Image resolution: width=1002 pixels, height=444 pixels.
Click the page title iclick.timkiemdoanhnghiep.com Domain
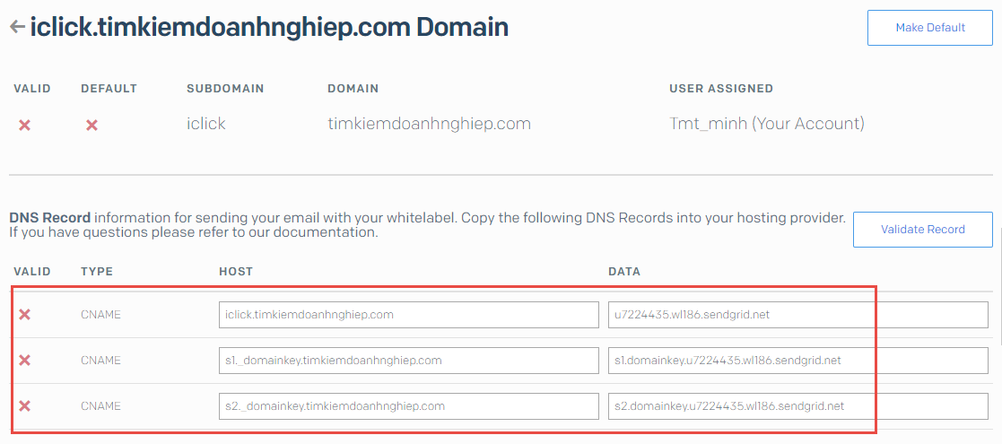tap(269, 28)
